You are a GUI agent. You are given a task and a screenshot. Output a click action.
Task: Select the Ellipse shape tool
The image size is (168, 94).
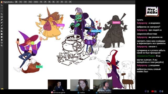point(2,37)
